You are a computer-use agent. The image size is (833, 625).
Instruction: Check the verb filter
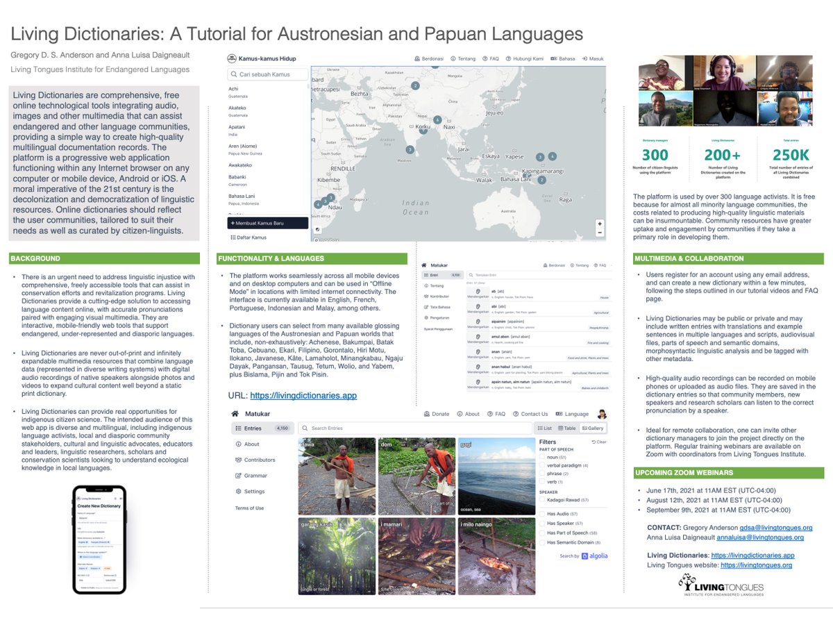pyautogui.click(x=543, y=481)
